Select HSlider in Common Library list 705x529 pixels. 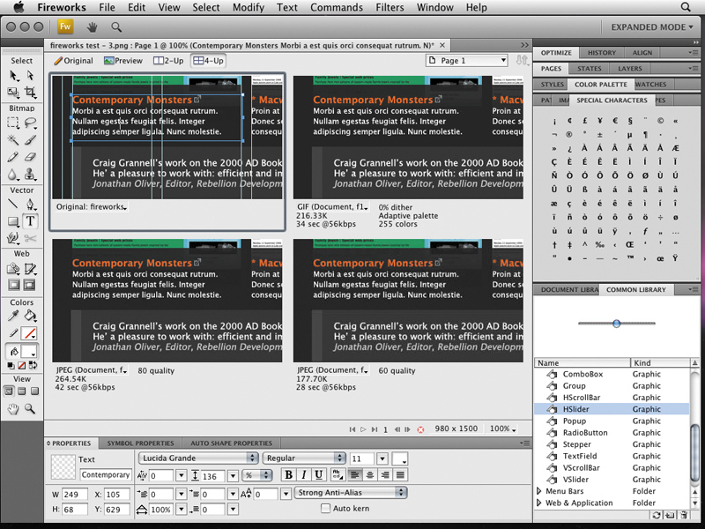click(x=612, y=409)
